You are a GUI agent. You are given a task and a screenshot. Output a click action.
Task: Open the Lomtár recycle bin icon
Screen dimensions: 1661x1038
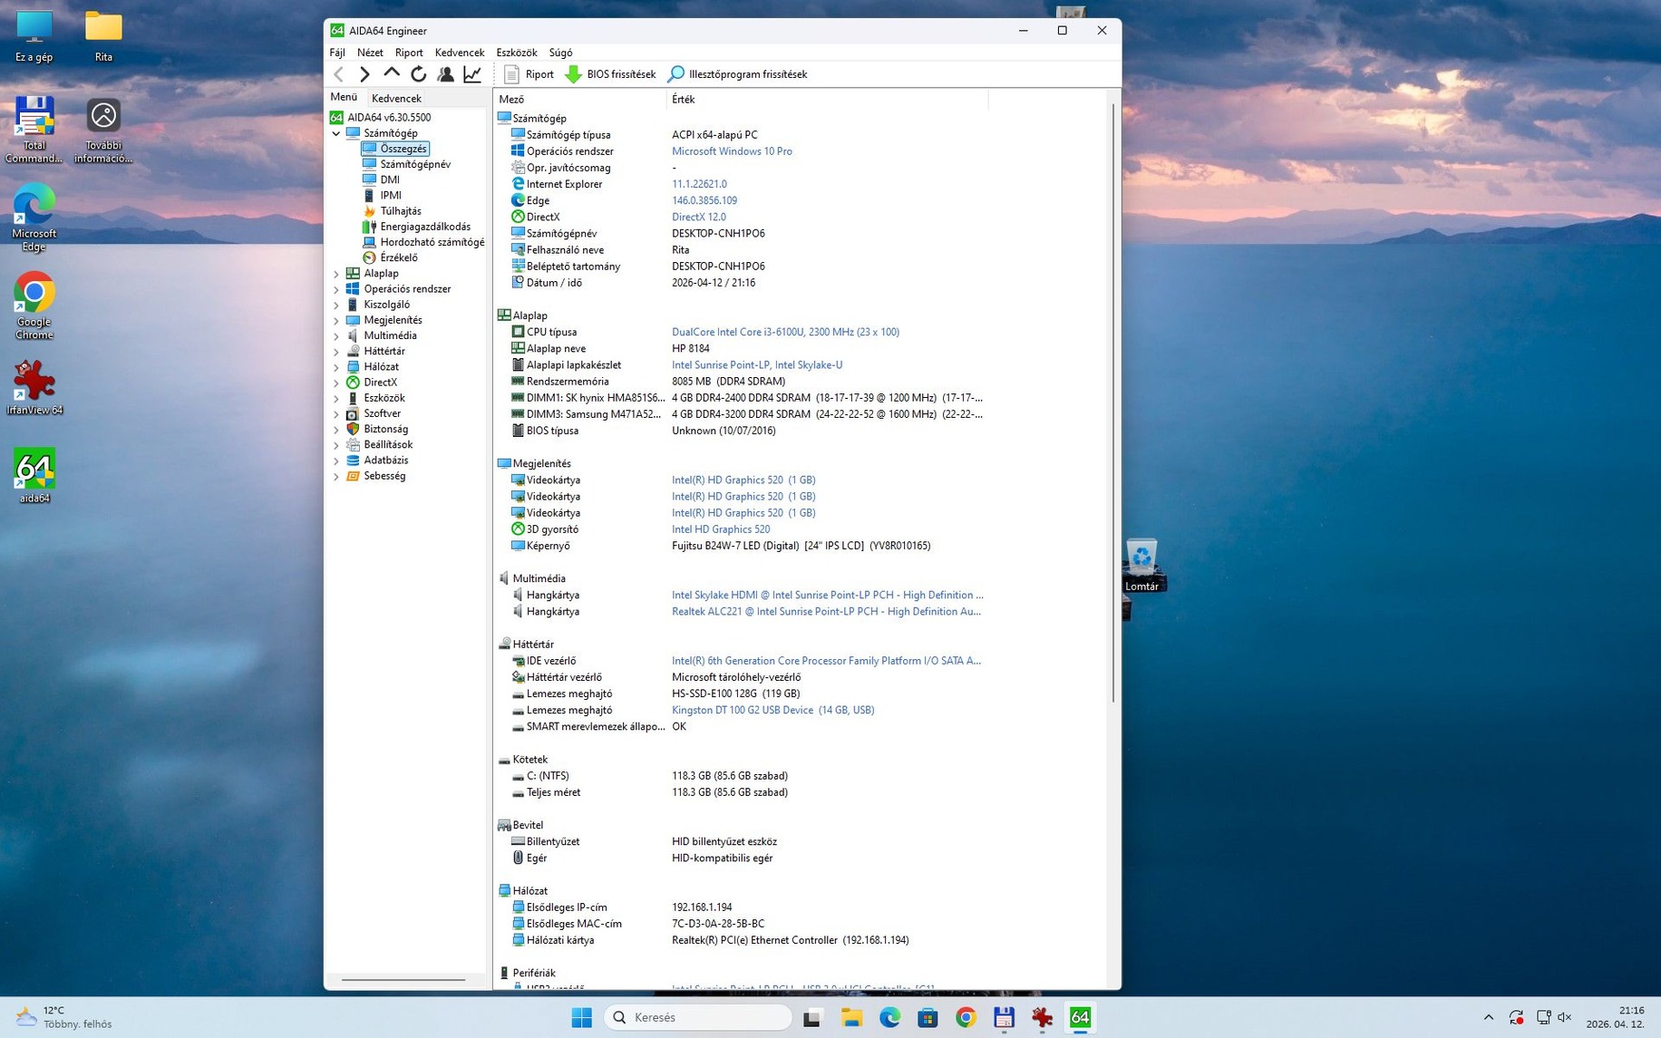pyautogui.click(x=1141, y=565)
